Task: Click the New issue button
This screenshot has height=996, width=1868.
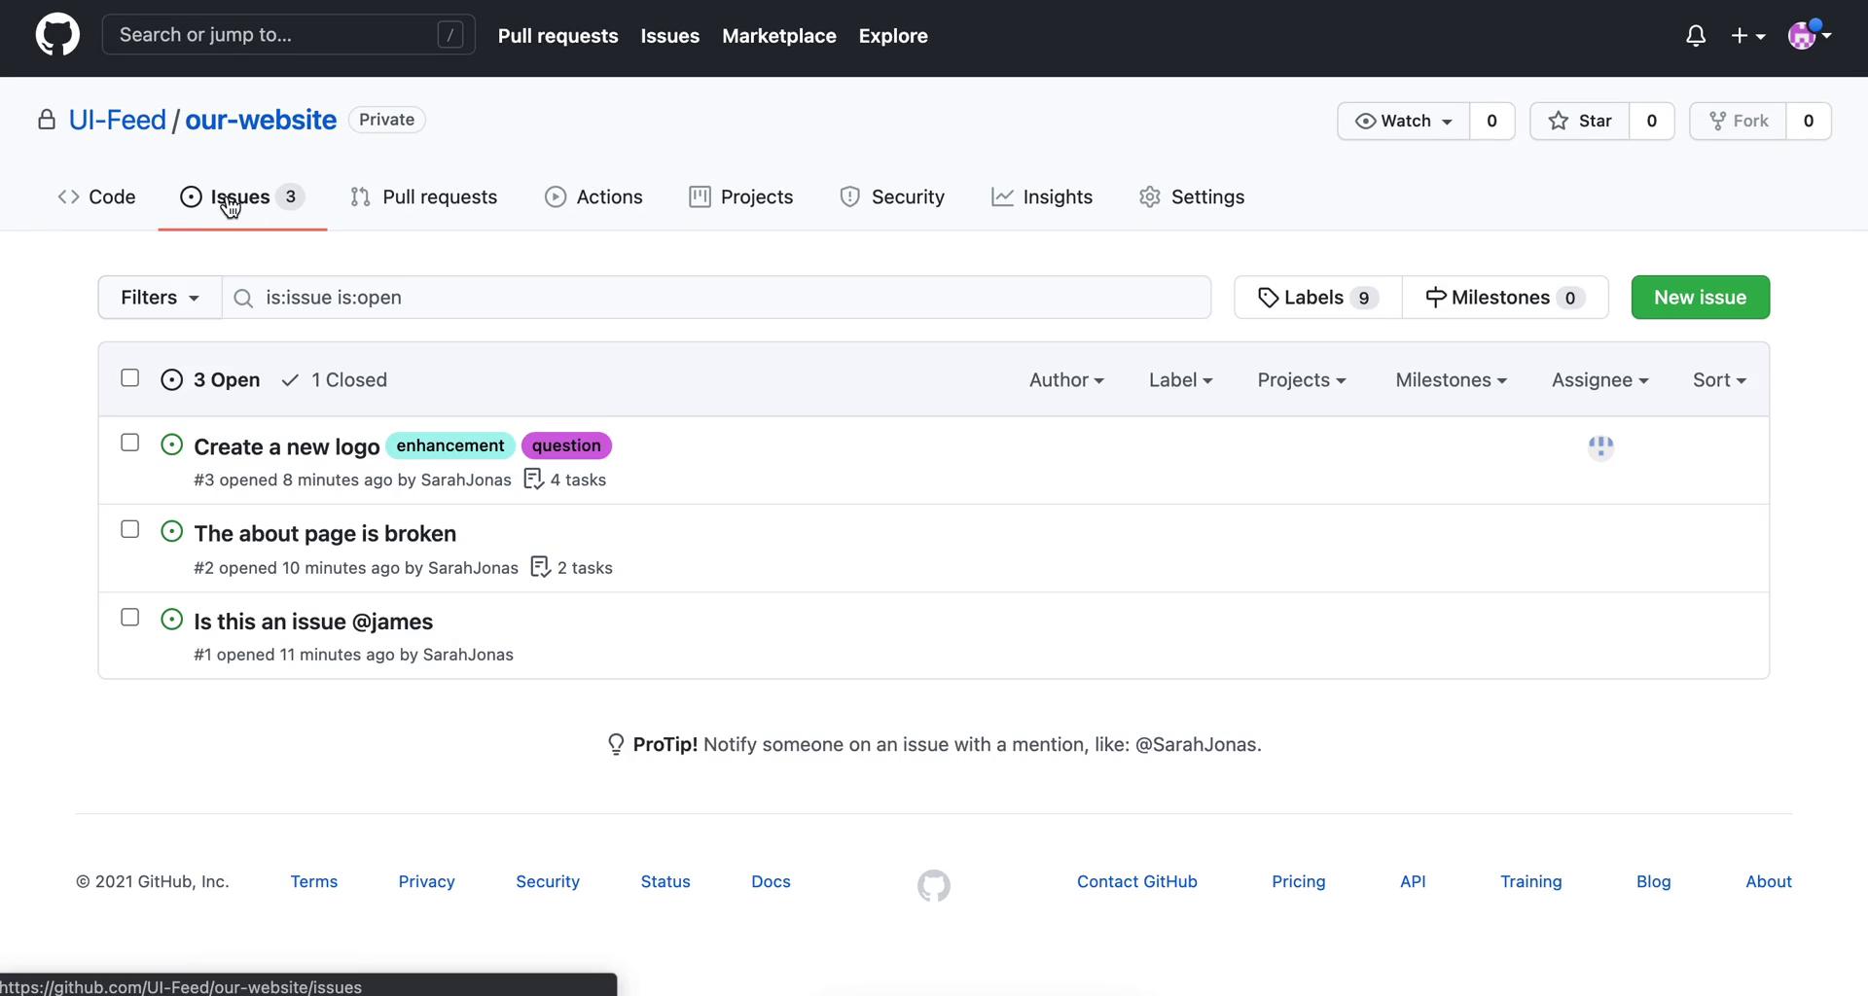Action: [x=1700, y=298]
